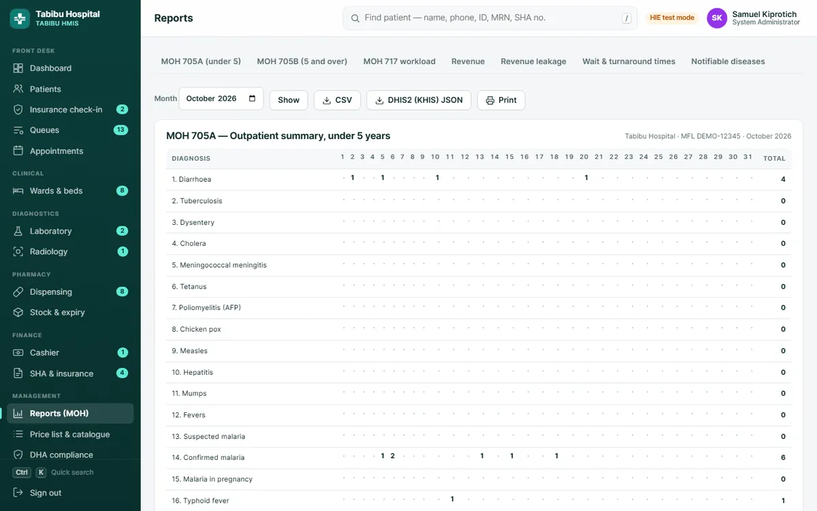
Task: Download the report as CSV
Action: (x=337, y=100)
